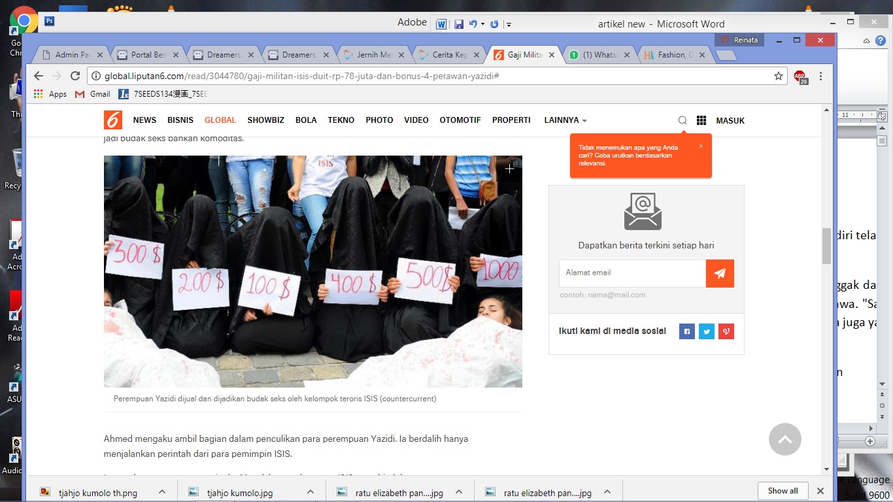Open the Adblock Plus extension icon
Image resolution: width=893 pixels, height=502 pixels.
click(800, 76)
